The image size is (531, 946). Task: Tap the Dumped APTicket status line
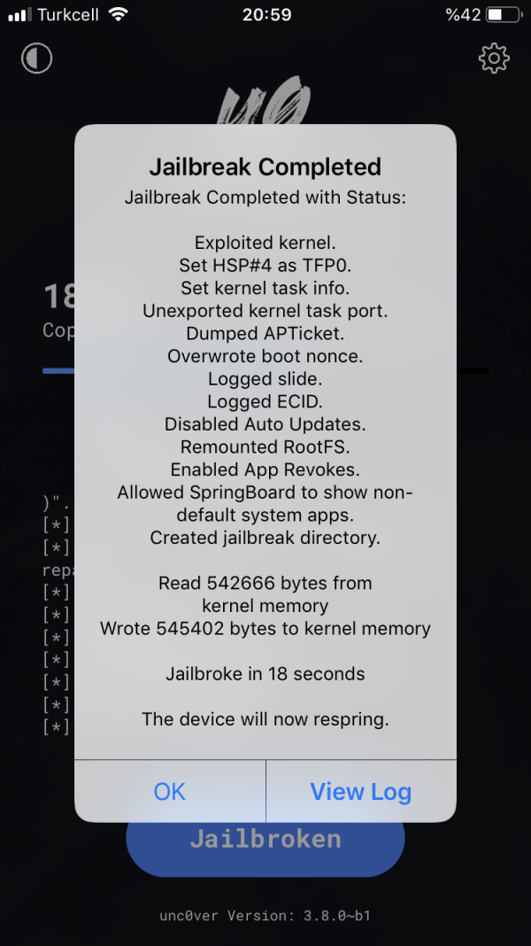pos(265,333)
